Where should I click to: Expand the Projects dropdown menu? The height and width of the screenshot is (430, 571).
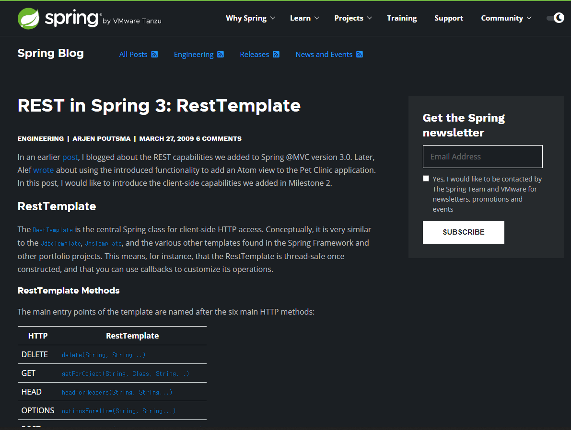coord(353,18)
